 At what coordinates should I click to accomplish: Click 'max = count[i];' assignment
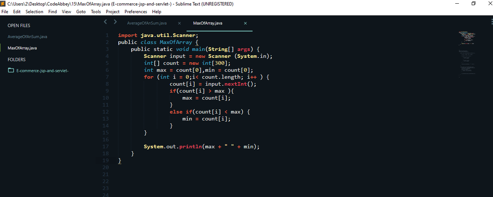pos(207,98)
